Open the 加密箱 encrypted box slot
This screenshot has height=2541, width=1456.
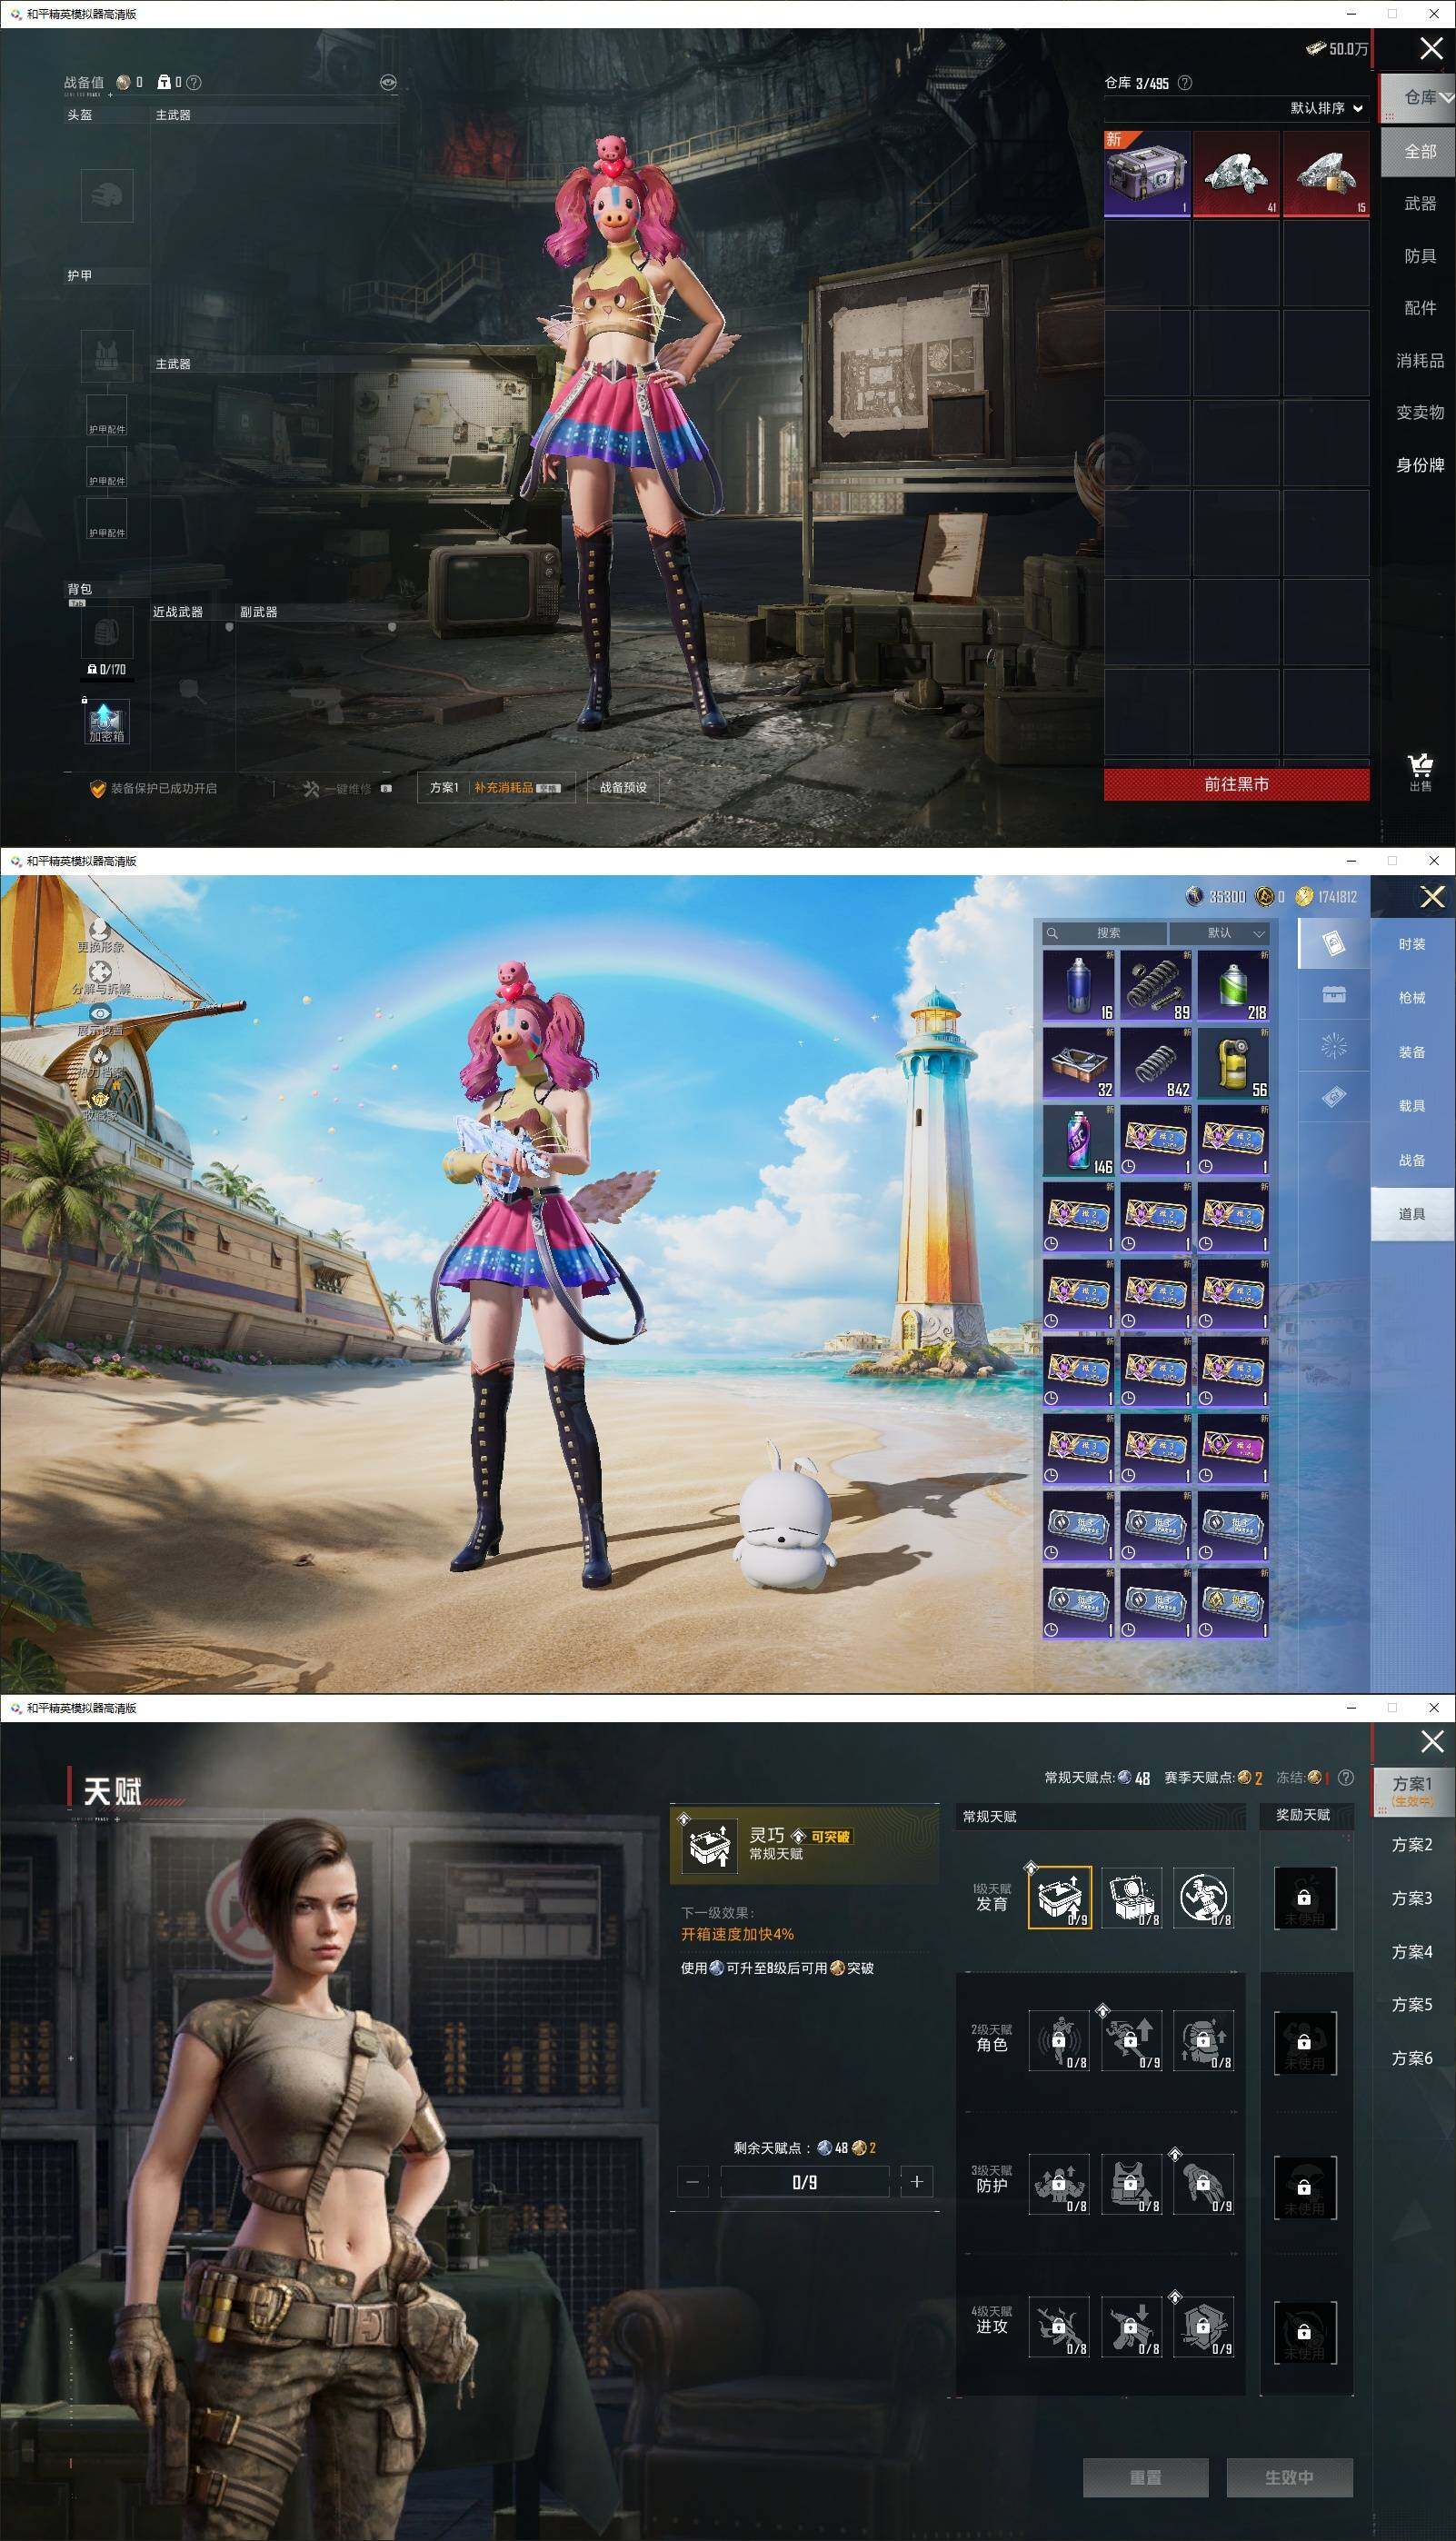(x=106, y=722)
